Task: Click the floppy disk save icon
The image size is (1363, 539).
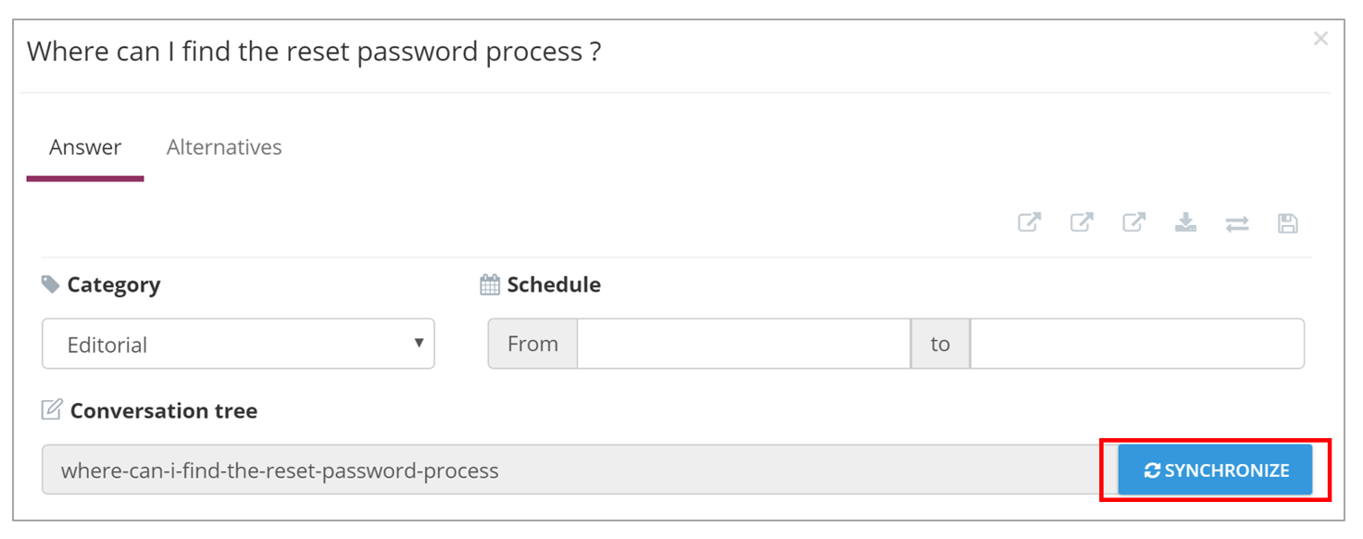Action: 1288,223
